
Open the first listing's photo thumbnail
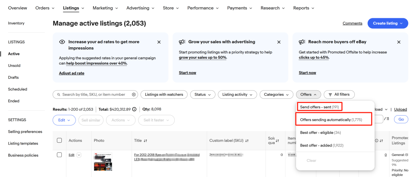click(103, 162)
